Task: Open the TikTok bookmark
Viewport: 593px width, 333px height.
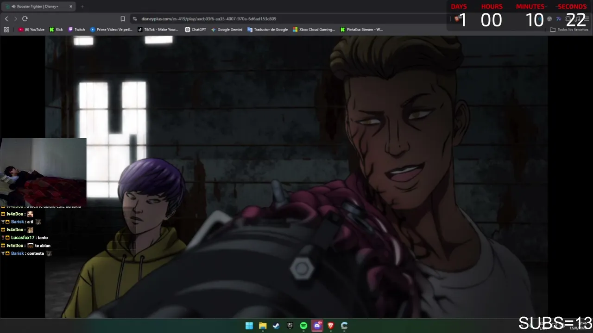Action: tap(158, 29)
